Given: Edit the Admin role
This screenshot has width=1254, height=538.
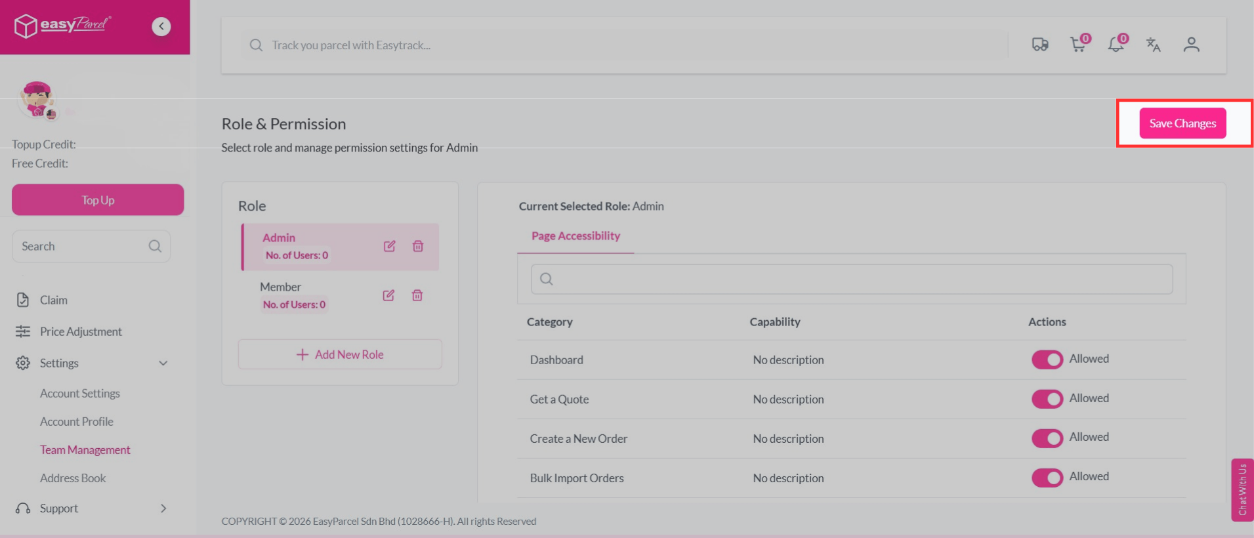Looking at the screenshot, I should pos(389,246).
